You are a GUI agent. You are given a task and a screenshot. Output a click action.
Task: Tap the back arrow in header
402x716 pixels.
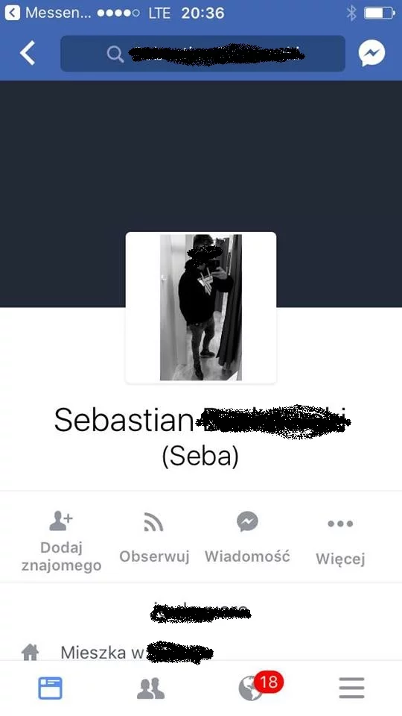[x=28, y=54]
